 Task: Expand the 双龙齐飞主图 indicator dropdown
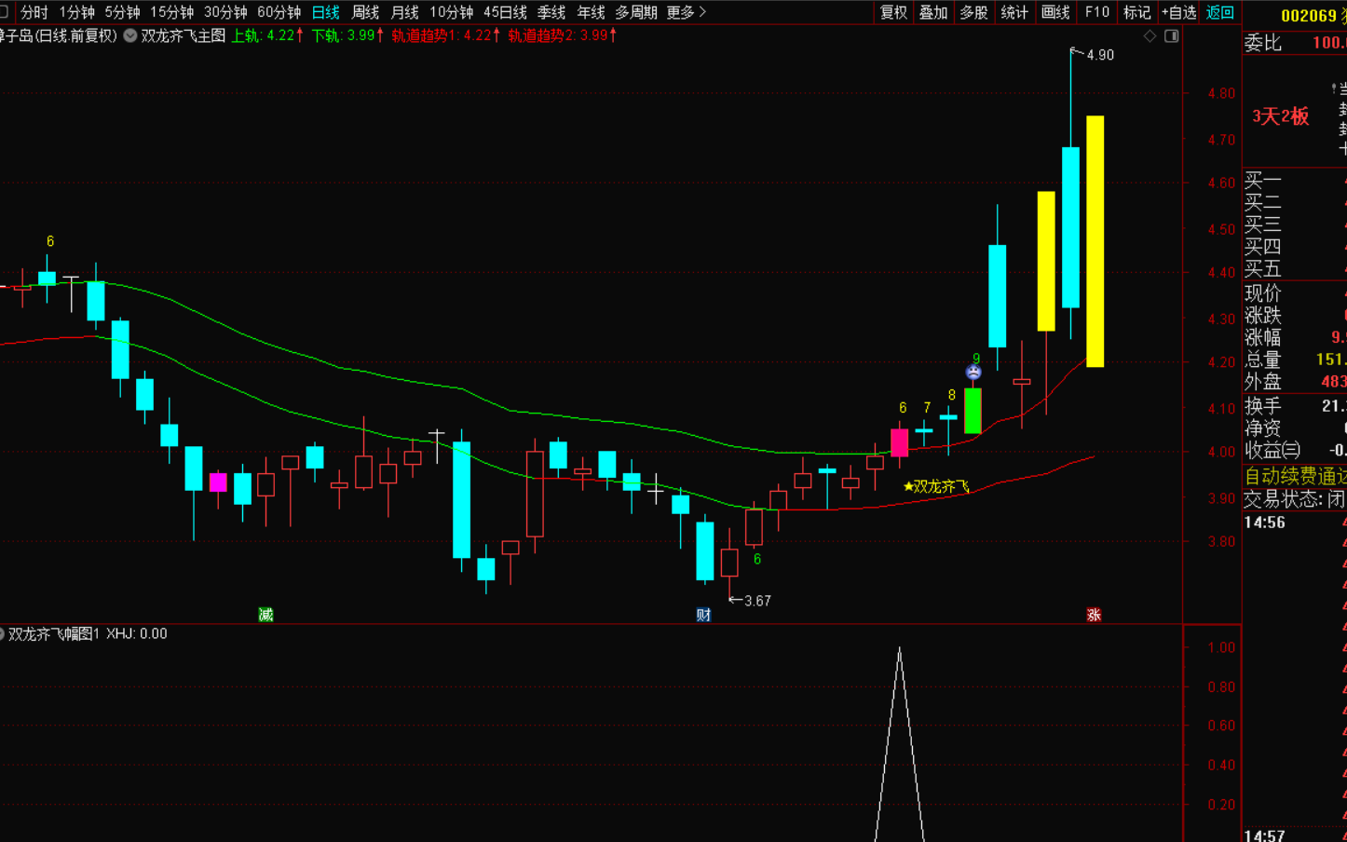pos(130,35)
